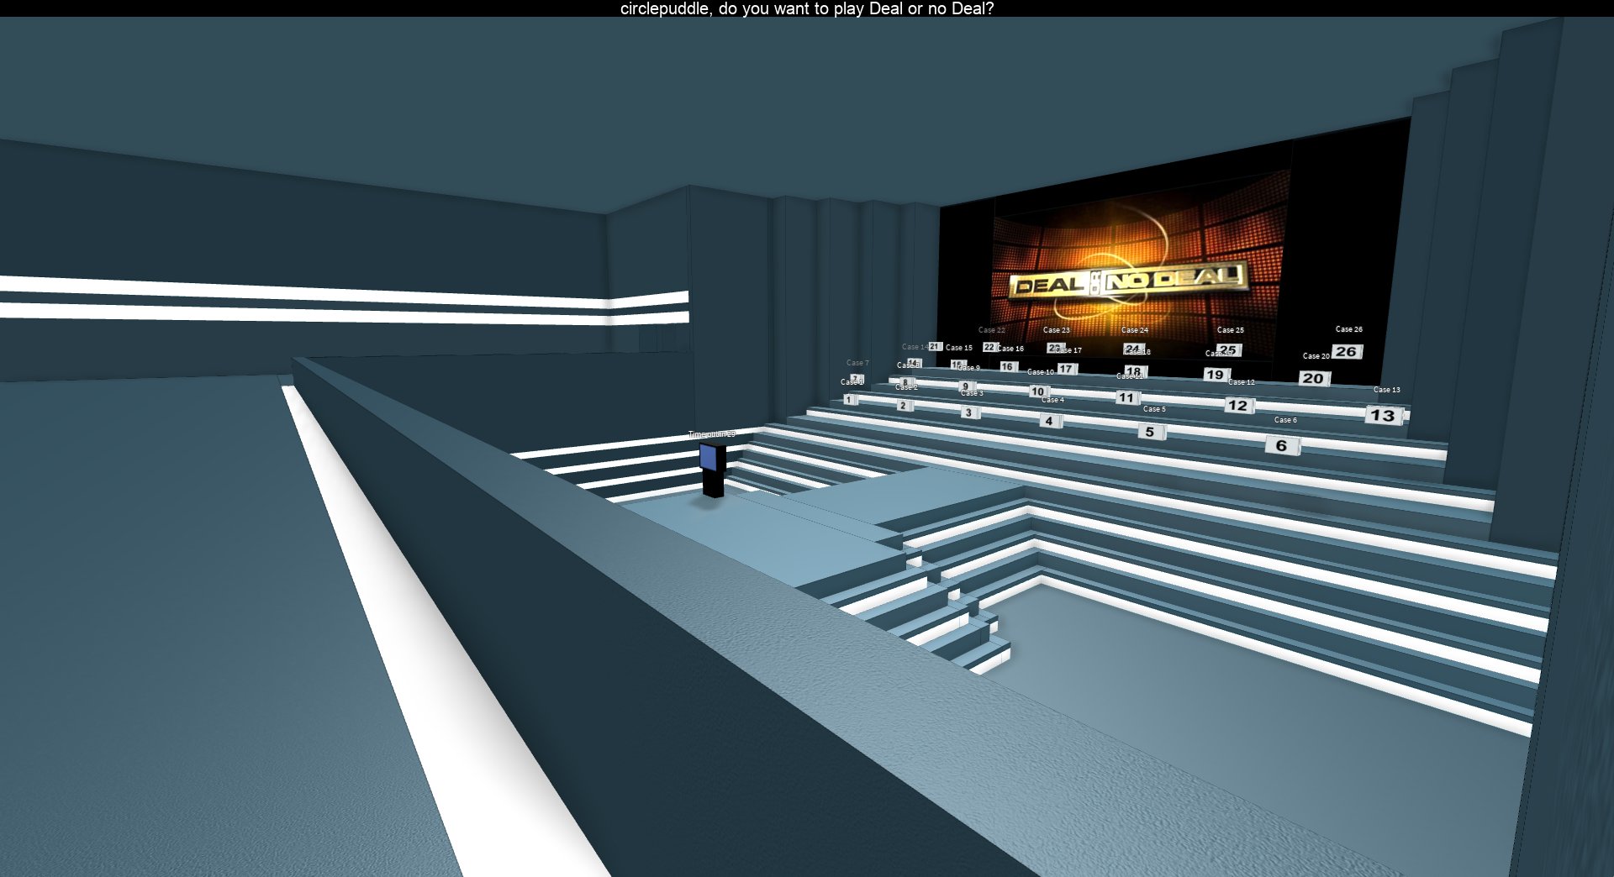The height and width of the screenshot is (877, 1614).
Task: Click the floating "Case 12" text label
Action: (1242, 382)
